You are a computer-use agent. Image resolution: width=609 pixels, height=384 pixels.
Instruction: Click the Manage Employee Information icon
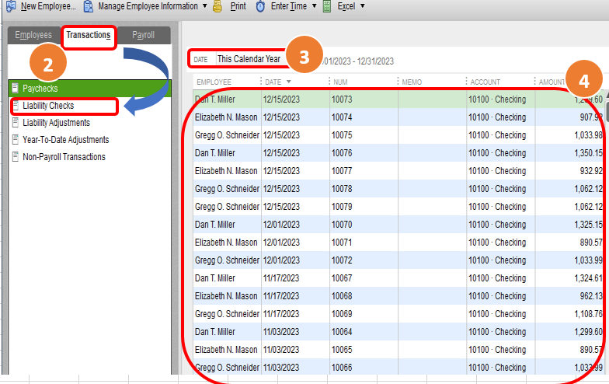pyautogui.click(x=89, y=6)
